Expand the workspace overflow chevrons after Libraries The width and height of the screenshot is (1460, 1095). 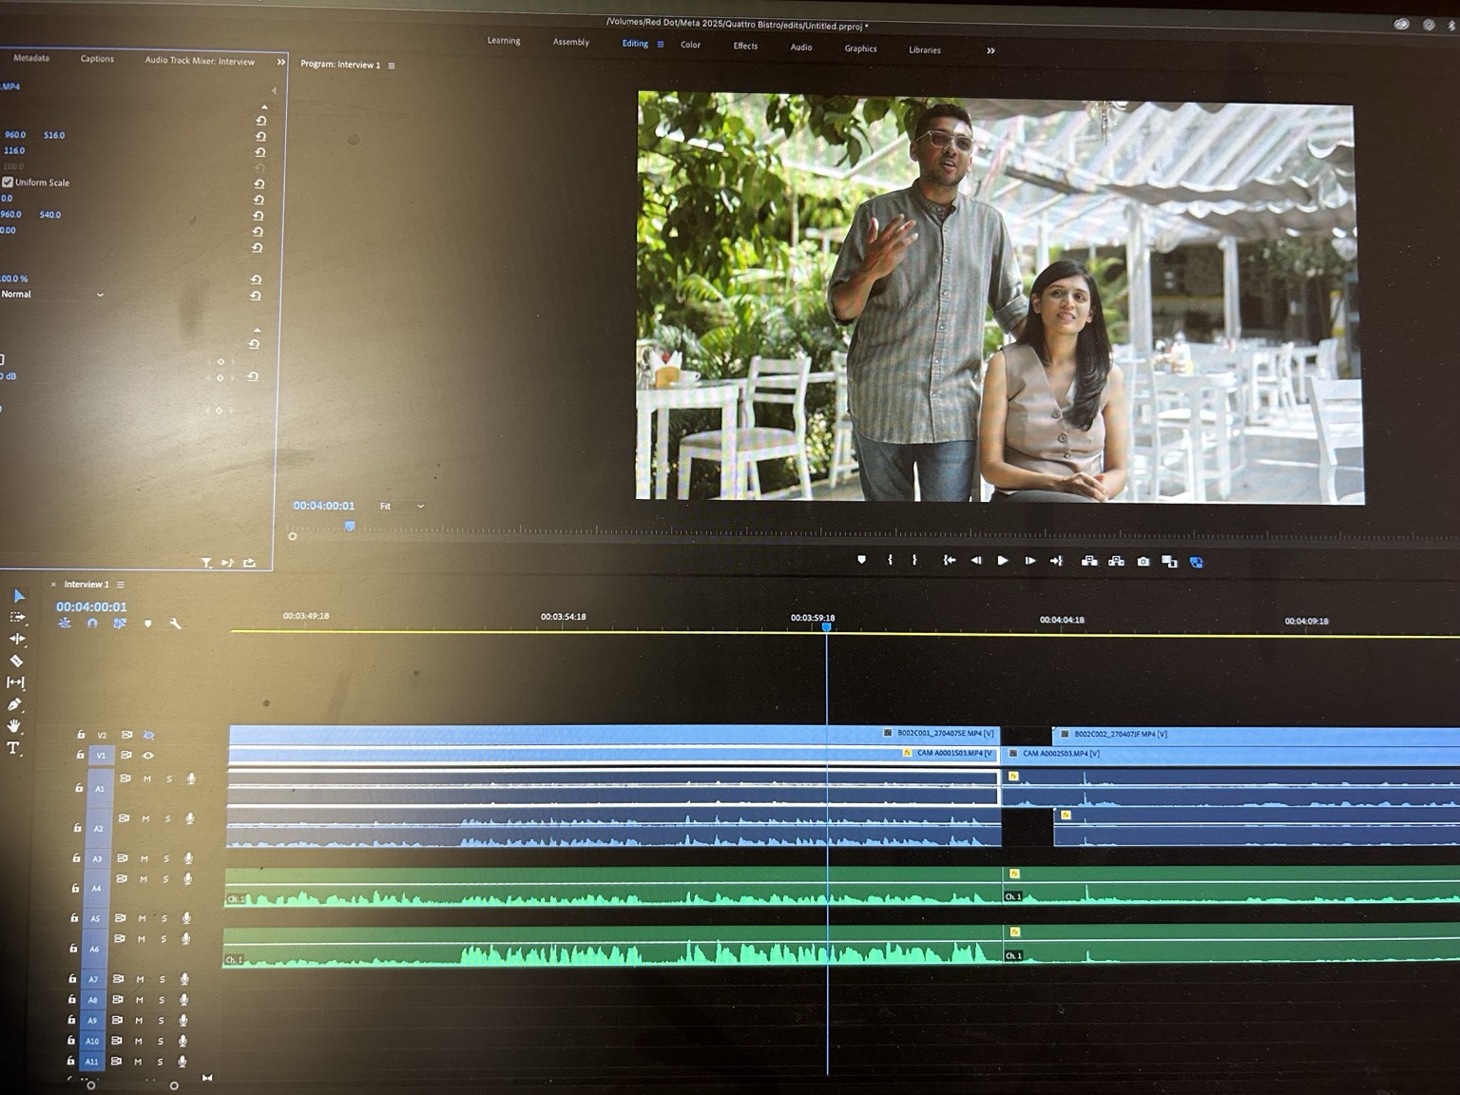pyautogui.click(x=990, y=50)
